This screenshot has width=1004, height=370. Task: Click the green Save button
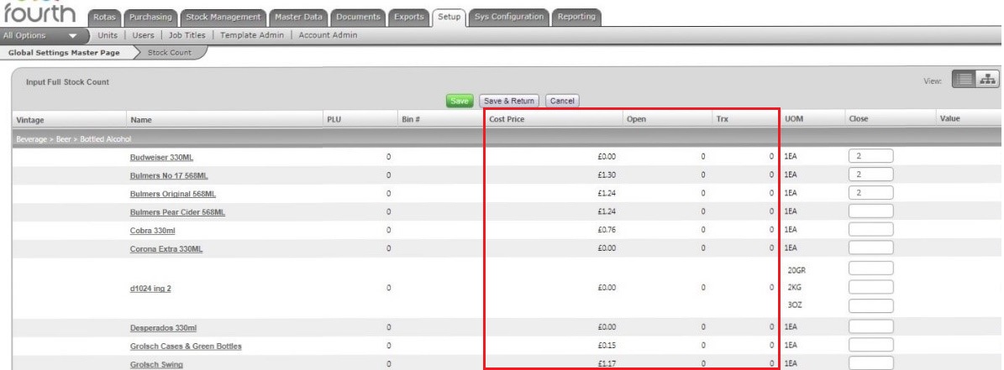459,101
